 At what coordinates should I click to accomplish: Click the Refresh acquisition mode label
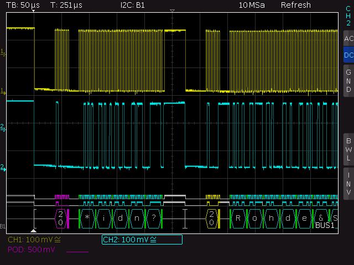tap(296, 5)
